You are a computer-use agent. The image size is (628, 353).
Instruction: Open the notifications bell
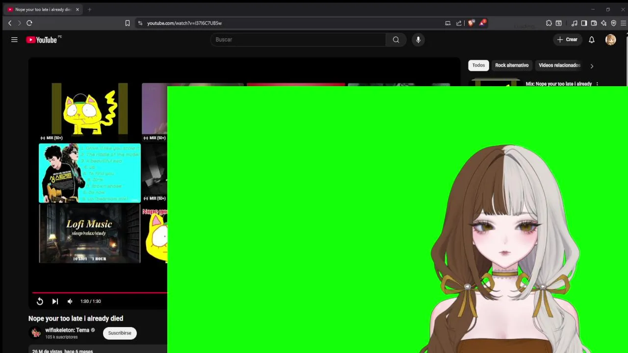tap(592, 40)
